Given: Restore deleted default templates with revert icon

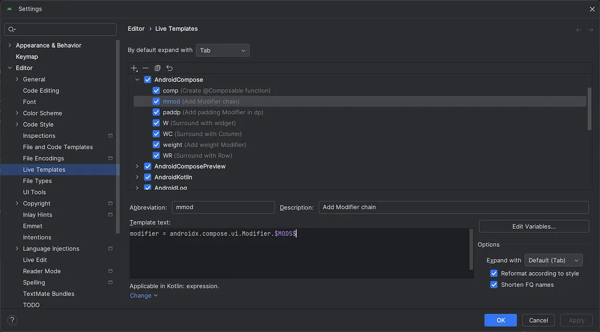Looking at the screenshot, I should (x=169, y=68).
